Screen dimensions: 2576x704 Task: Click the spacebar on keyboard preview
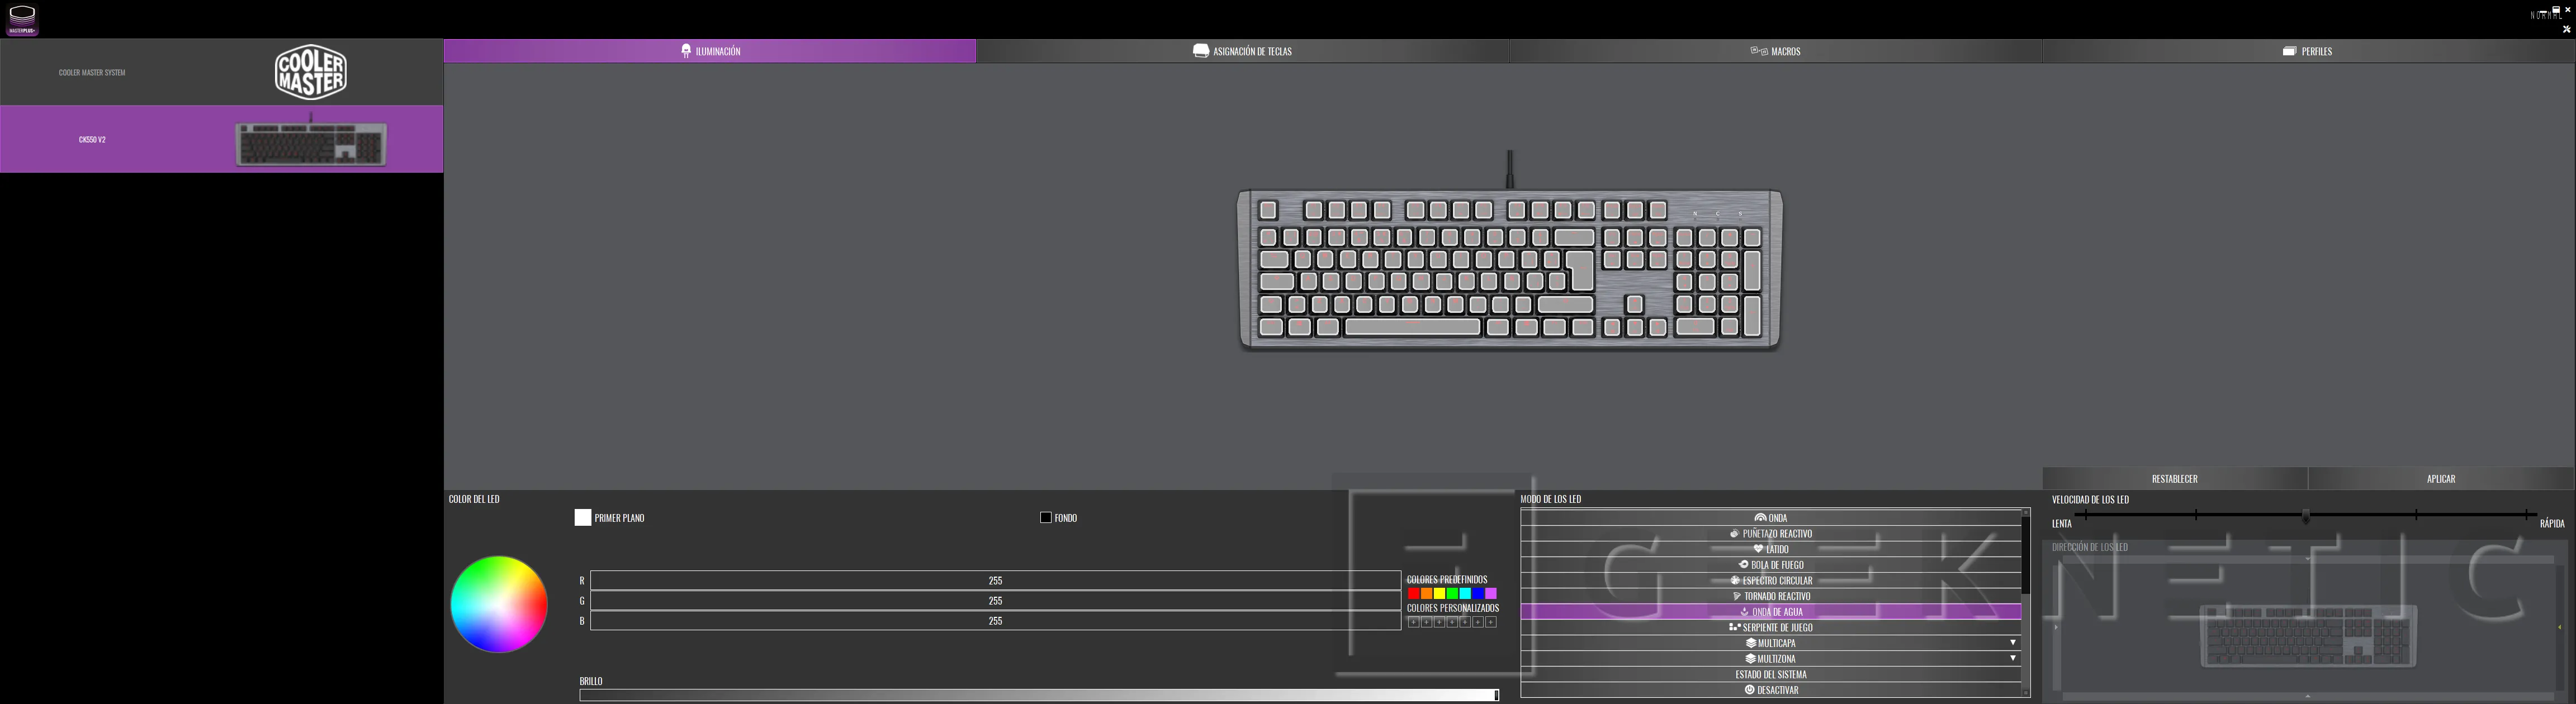click(1412, 327)
